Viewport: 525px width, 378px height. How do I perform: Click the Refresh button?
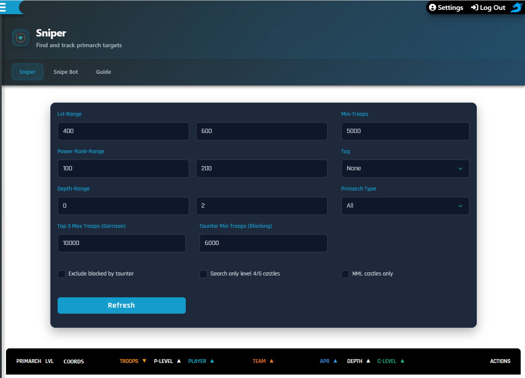(121, 305)
